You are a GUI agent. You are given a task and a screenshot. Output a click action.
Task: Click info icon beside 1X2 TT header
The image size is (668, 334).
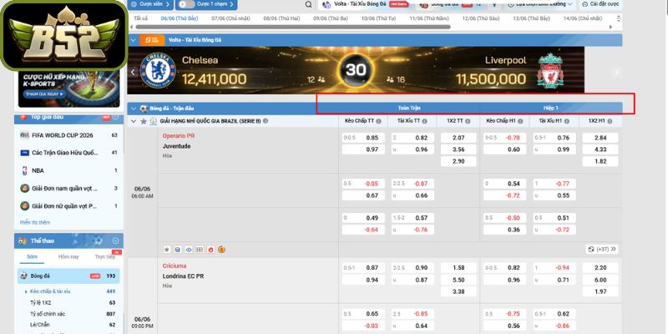pyautogui.click(x=468, y=121)
